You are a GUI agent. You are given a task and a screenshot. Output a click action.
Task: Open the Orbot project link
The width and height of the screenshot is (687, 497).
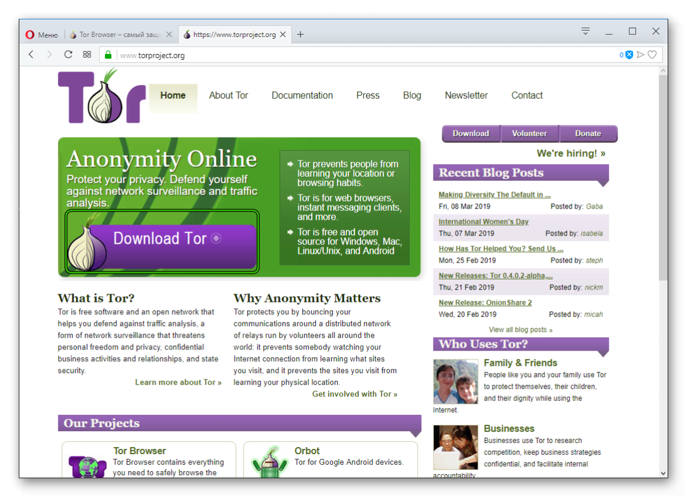tap(307, 451)
